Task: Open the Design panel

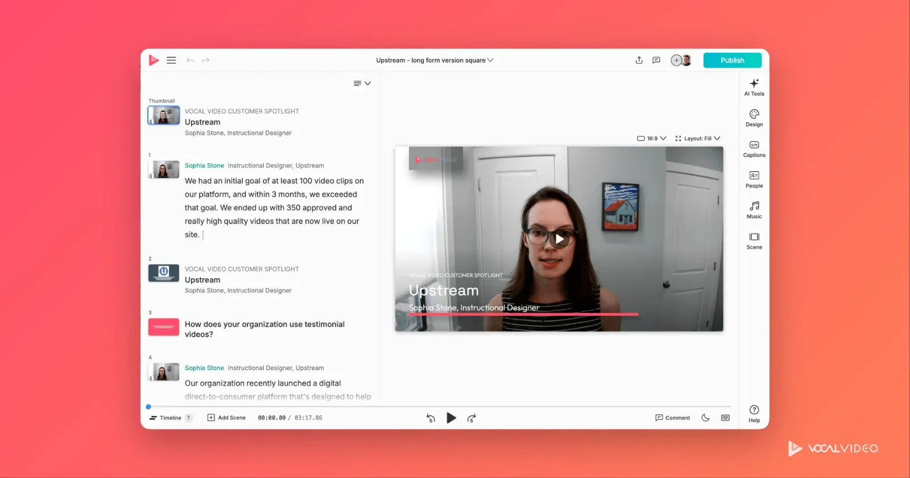Action: pos(754,118)
